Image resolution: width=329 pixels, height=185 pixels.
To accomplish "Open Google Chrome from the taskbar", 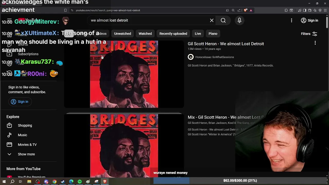I will tap(54, 182).
